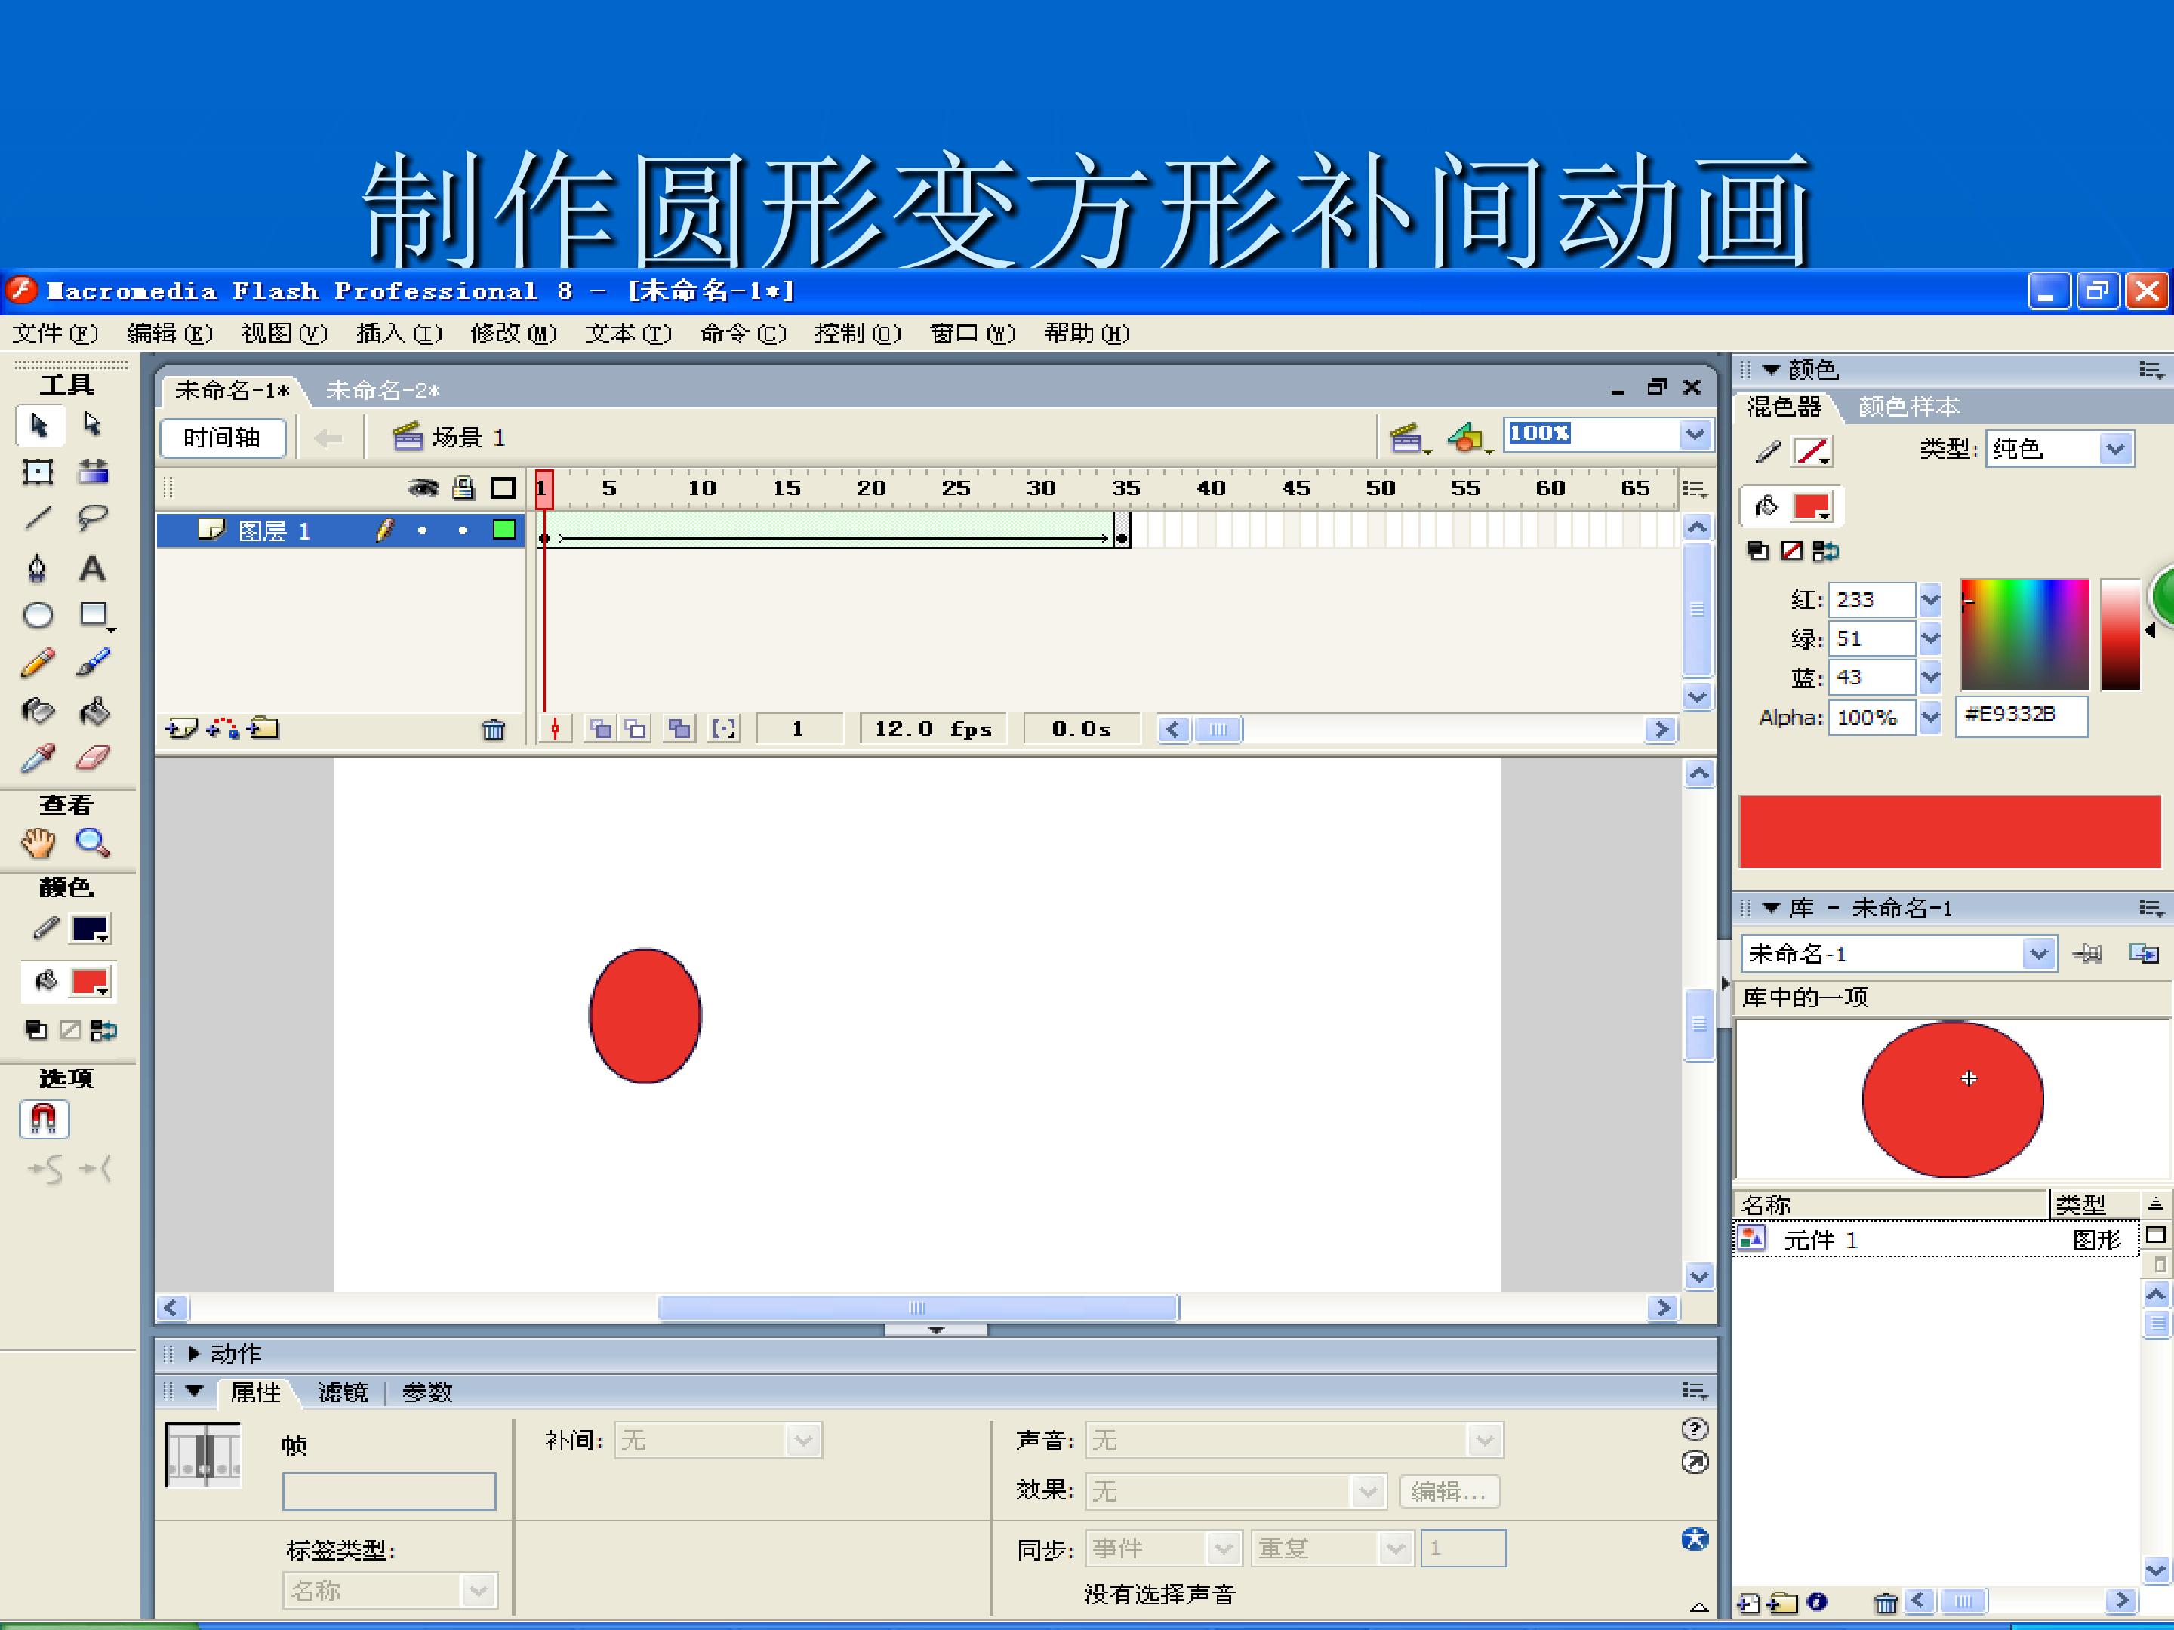Screen dimensions: 2174x1630
Task: Click the properties panel help button
Action: click(1695, 1429)
